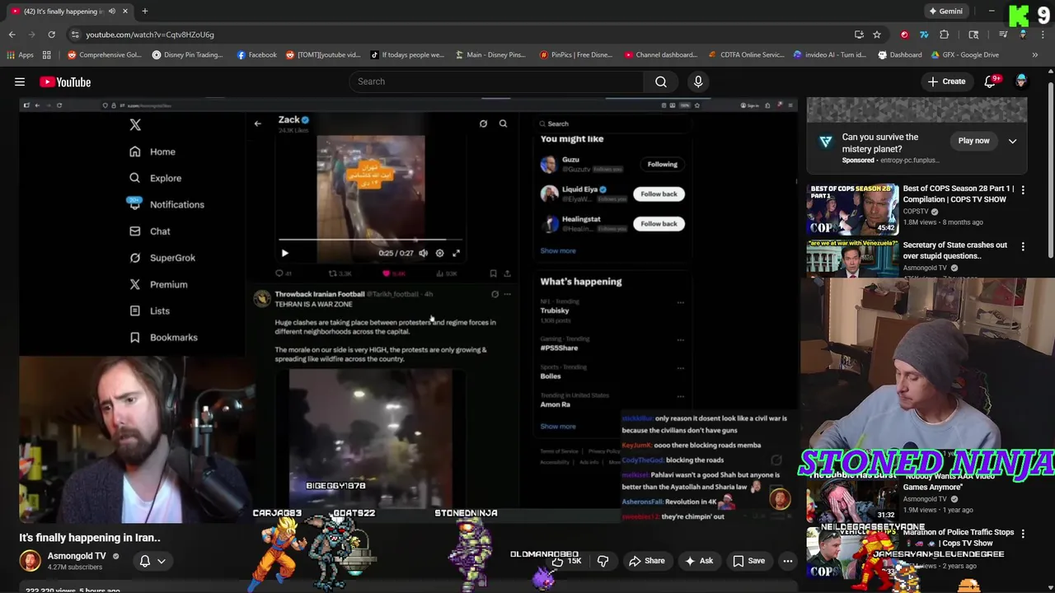Click the YouTube search magnifier button

click(661, 82)
